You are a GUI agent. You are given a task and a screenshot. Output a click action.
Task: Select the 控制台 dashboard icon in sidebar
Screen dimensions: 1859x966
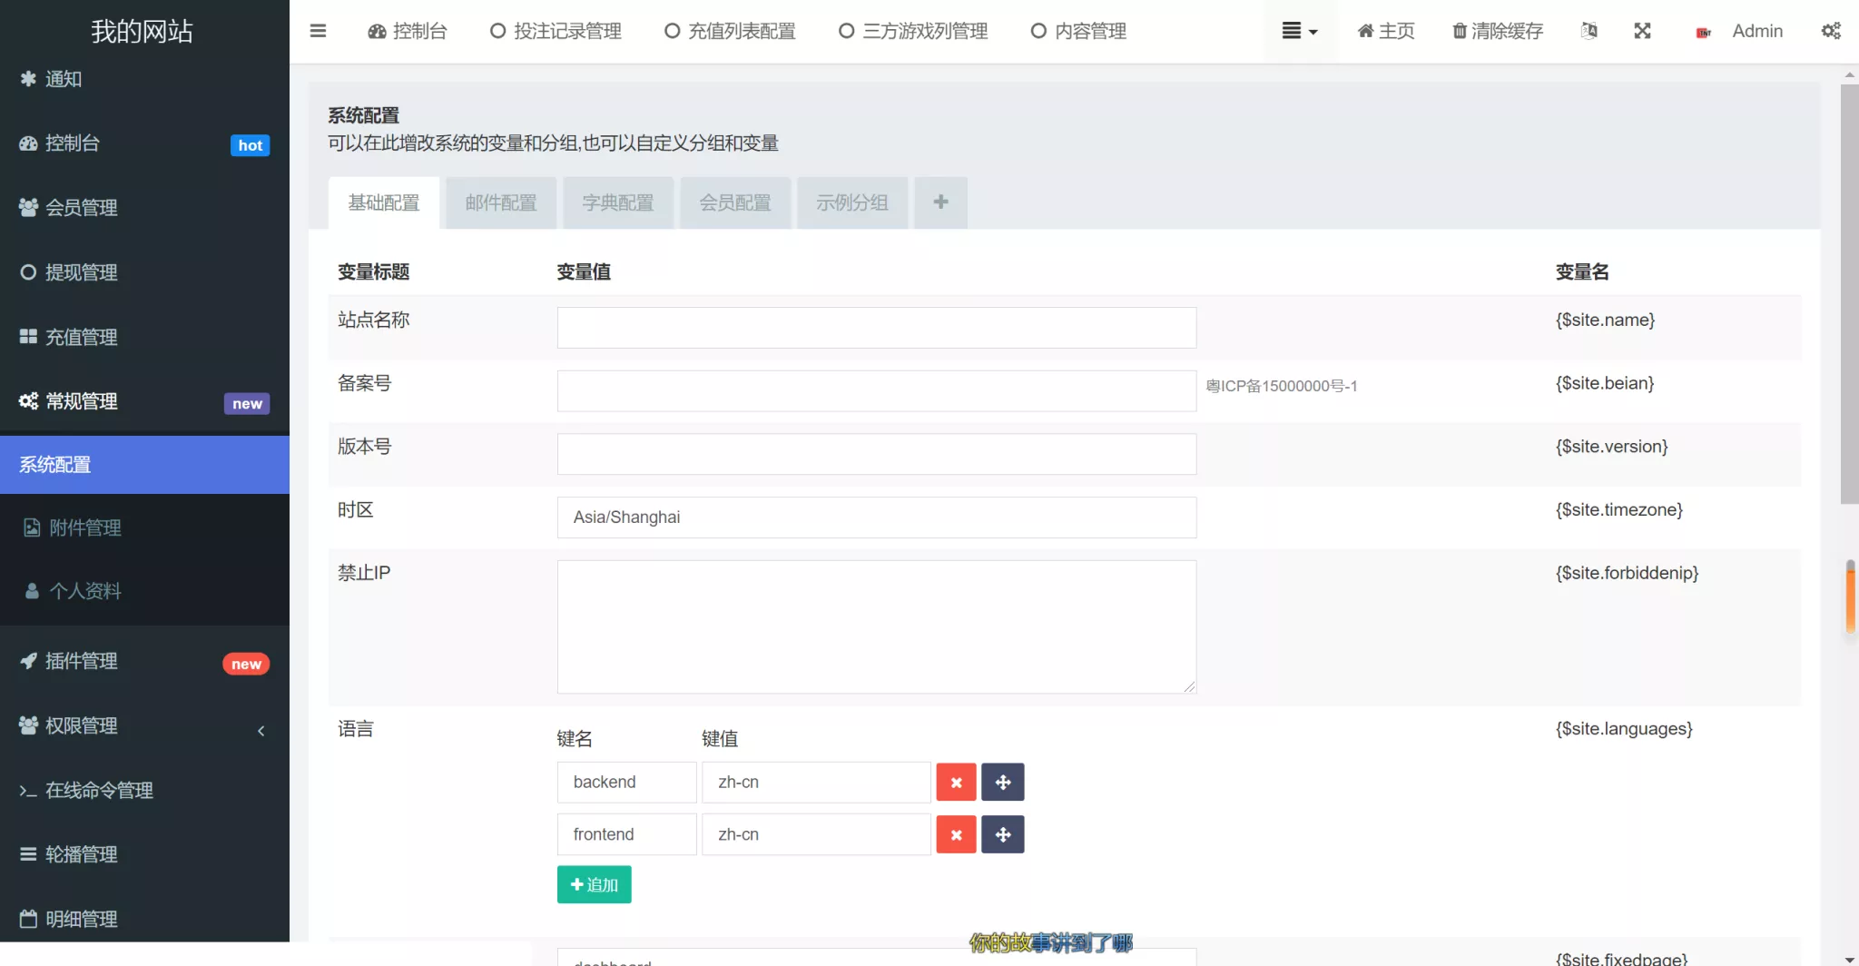pos(27,143)
